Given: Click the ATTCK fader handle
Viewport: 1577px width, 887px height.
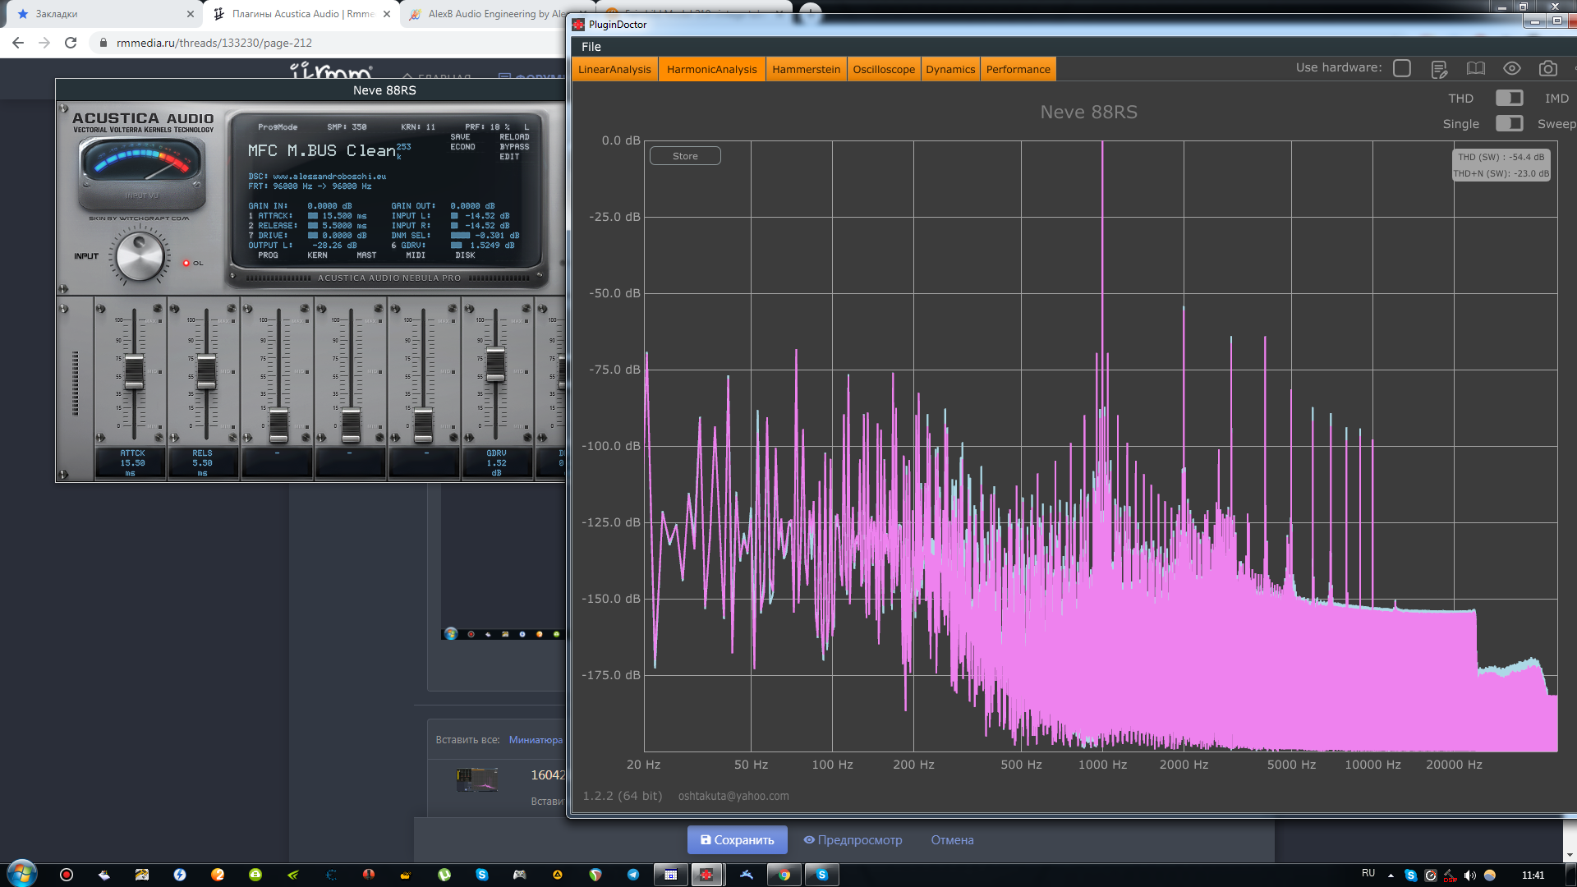Looking at the screenshot, I should 134,371.
